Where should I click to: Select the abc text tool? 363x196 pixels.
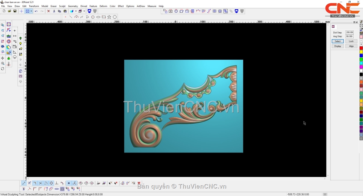click(x=9, y=36)
